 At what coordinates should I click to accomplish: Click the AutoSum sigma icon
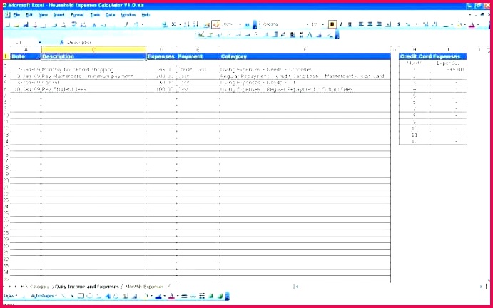tap(173, 24)
